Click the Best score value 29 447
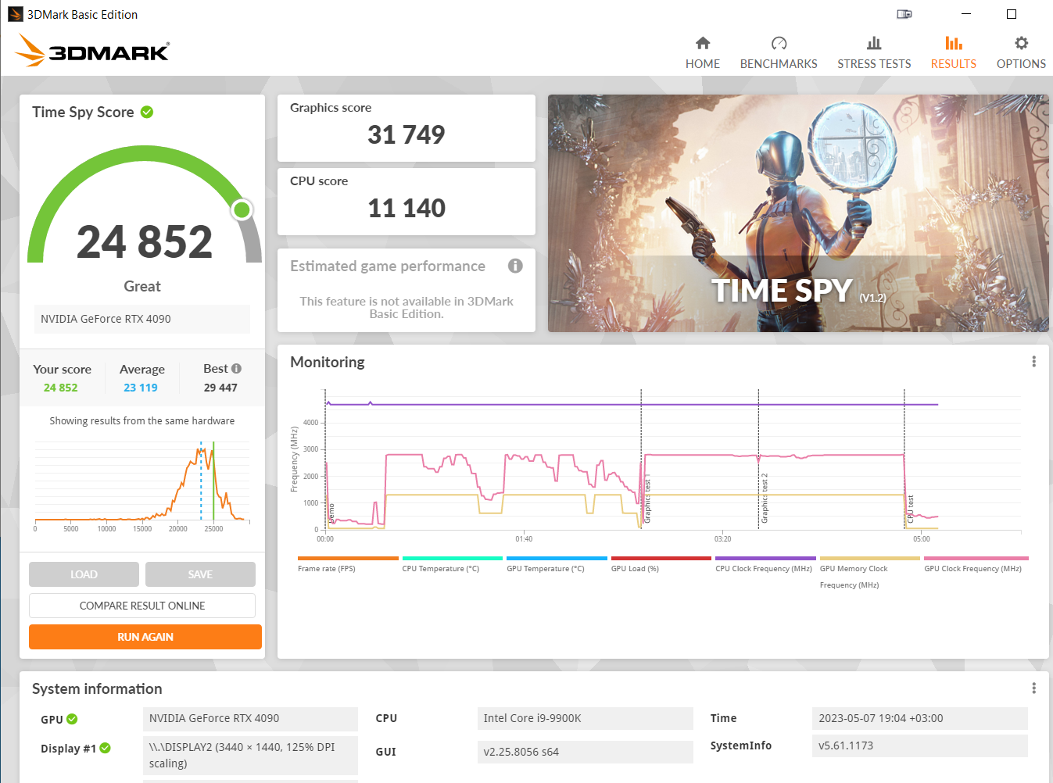Image resolution: width=1053 pixels, height=783 pixels. click(220, 388)
